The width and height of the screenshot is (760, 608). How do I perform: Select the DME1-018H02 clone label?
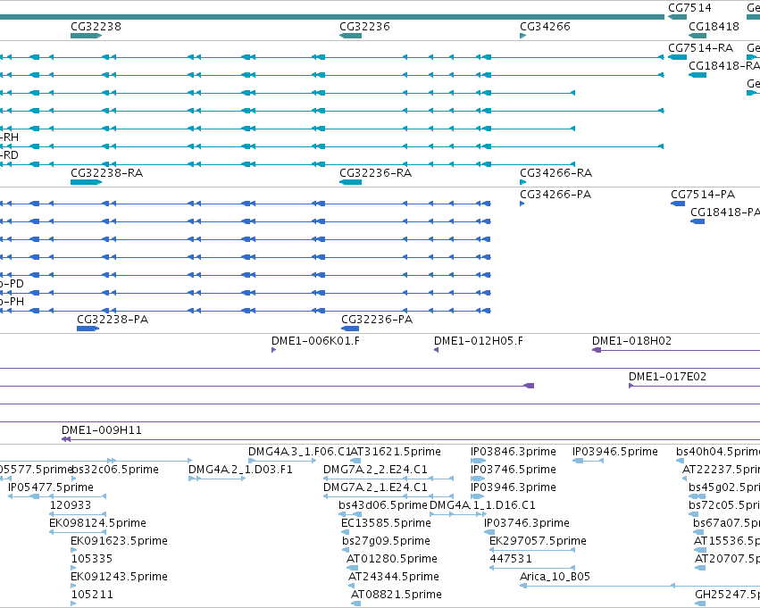coord(631,340)
